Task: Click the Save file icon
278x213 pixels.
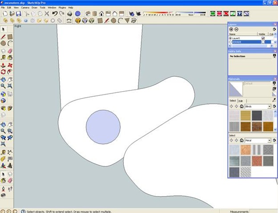Action: pyautogui.click(x=19, y=14)
